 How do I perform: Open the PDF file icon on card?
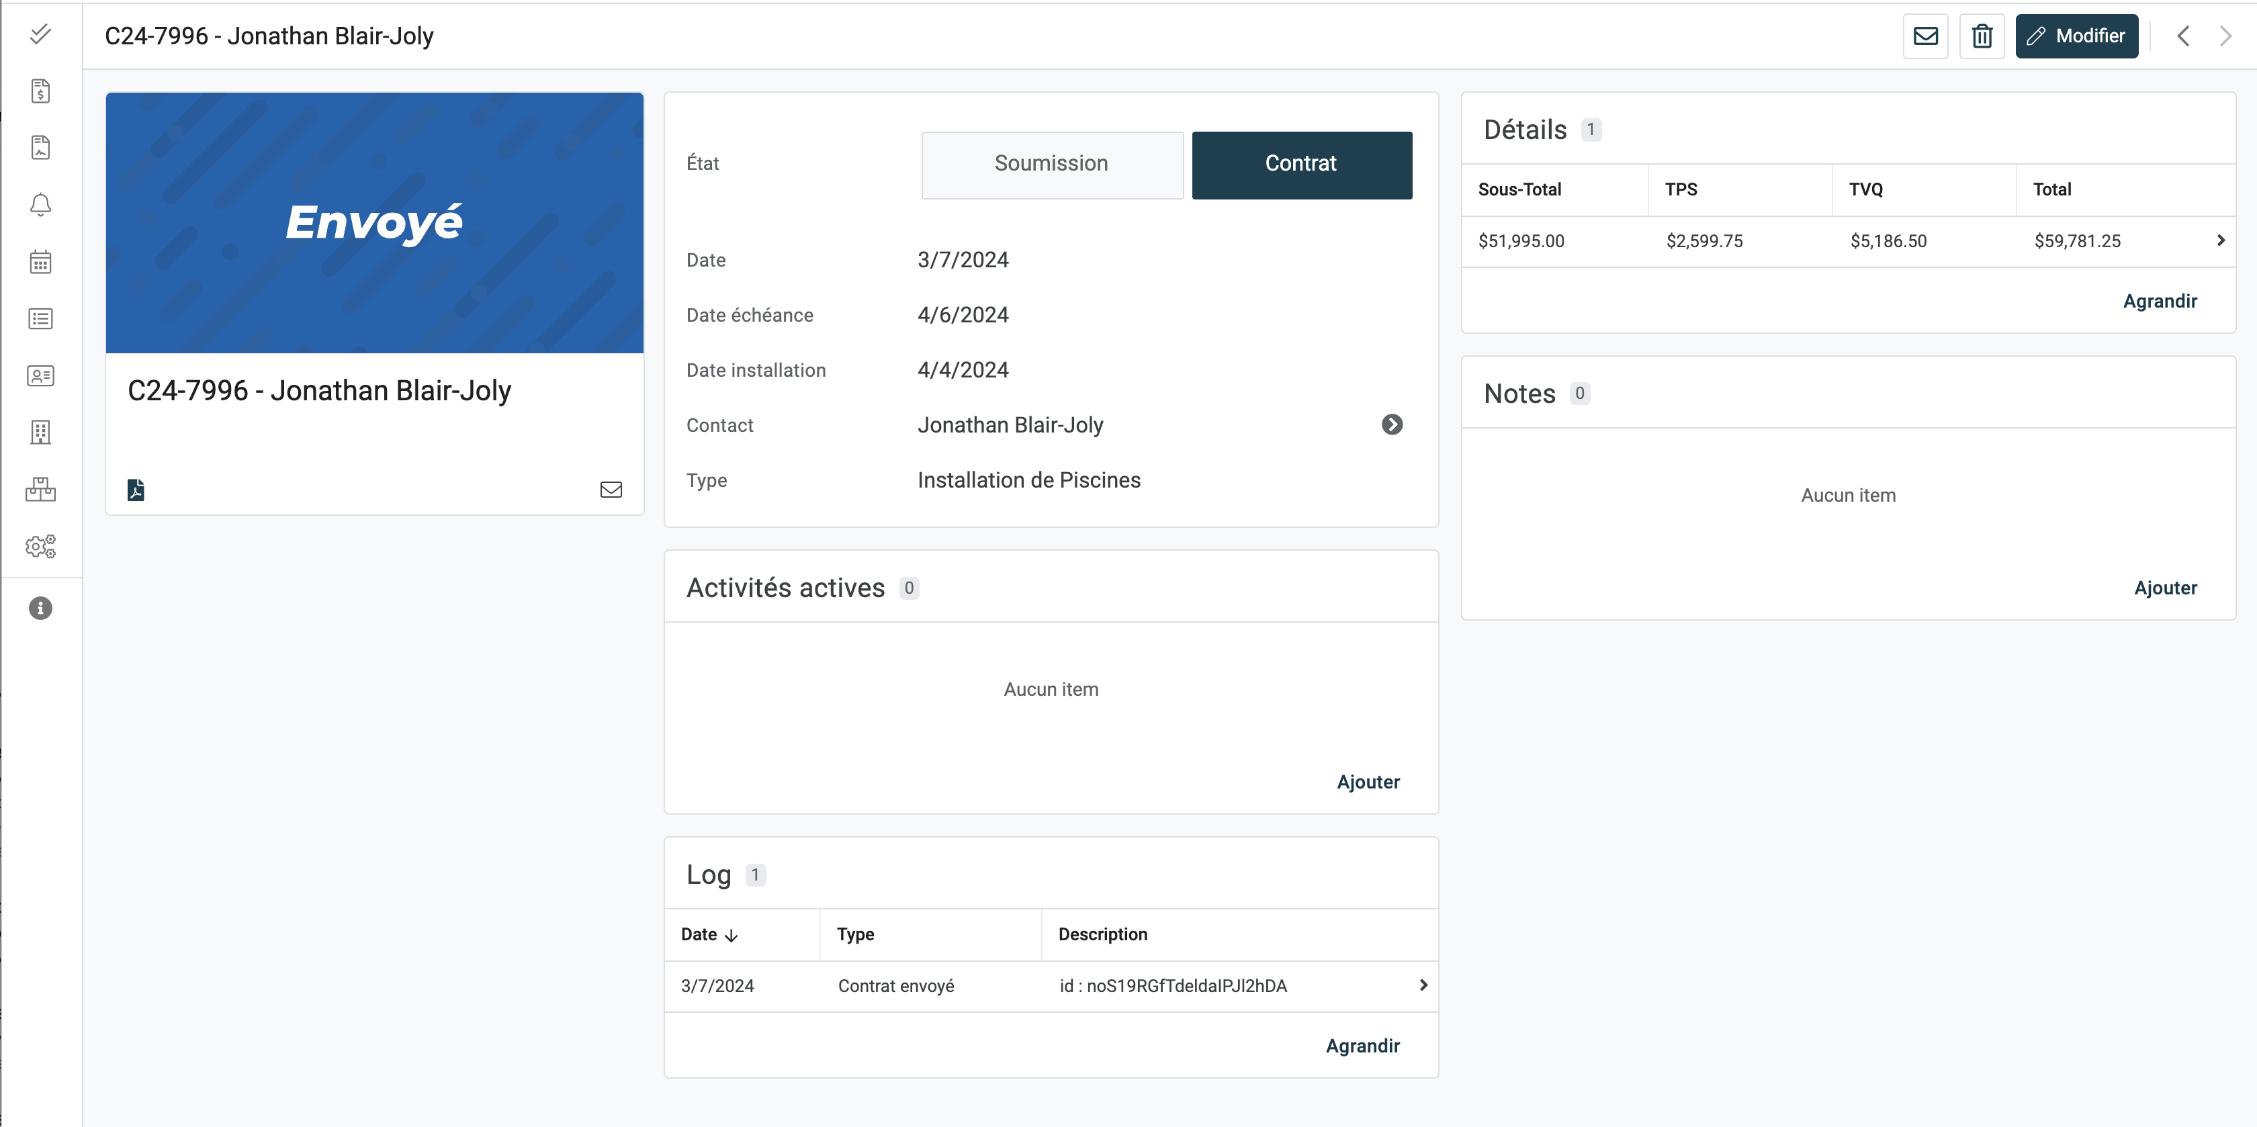point(136,489)
